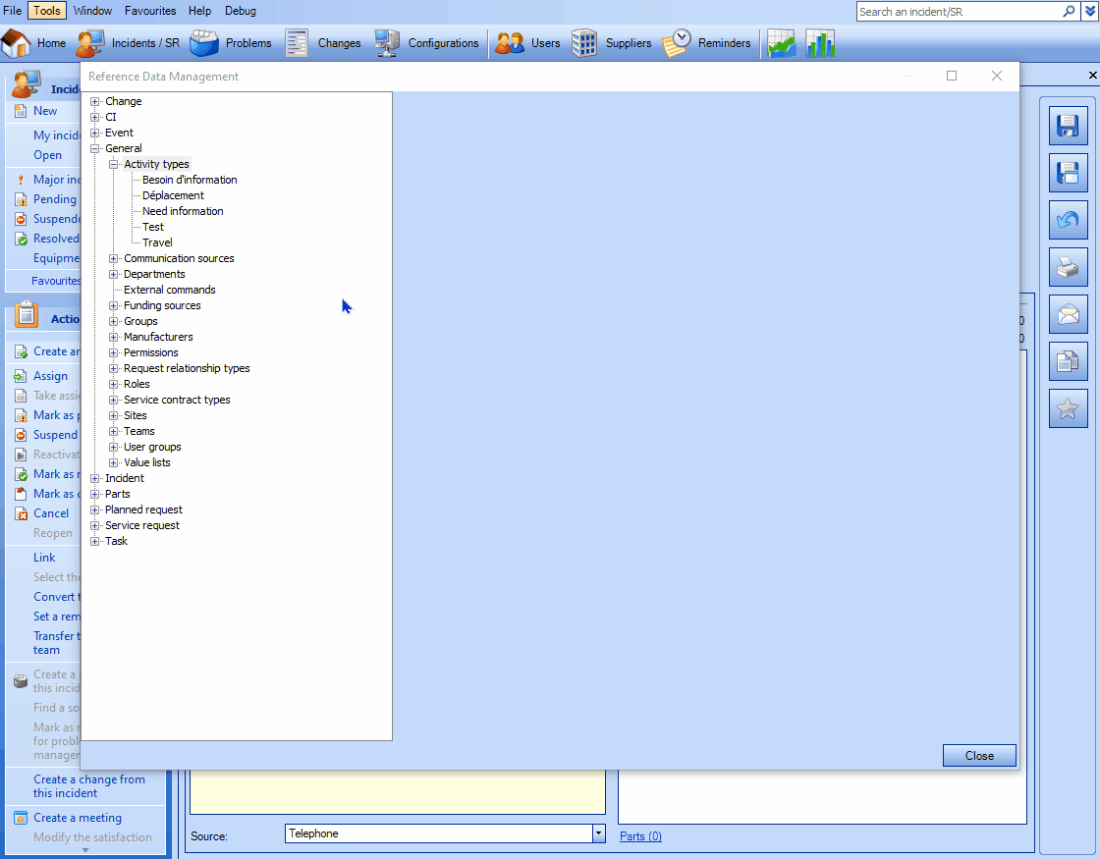Viewport: 1100px width, 859px height.
Task: Open the Tools menu
Action: pyautogui.click(x=45, y=11)
